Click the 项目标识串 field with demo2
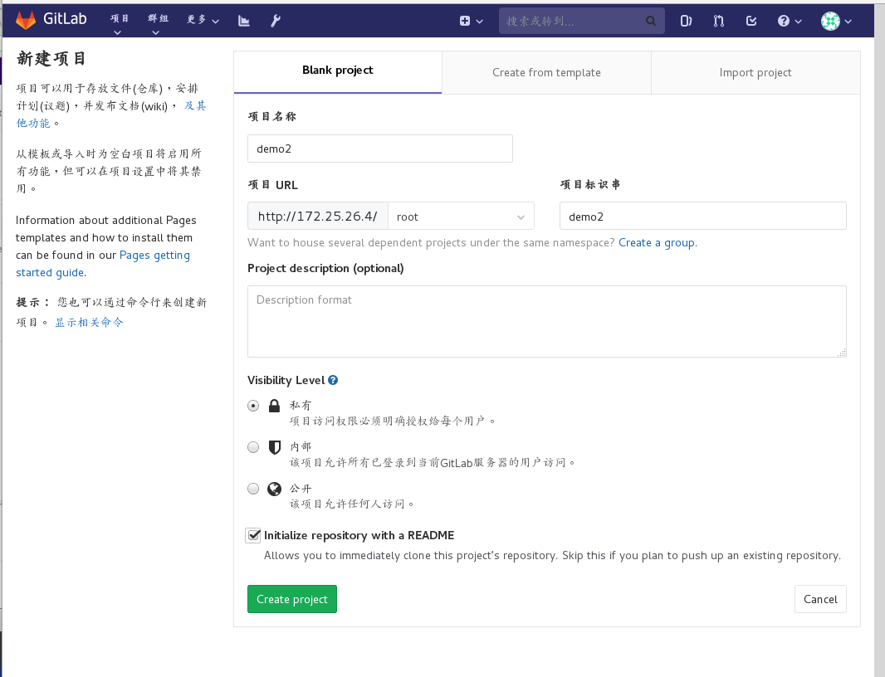The image size is (885, 677). [x=702, y=216]
